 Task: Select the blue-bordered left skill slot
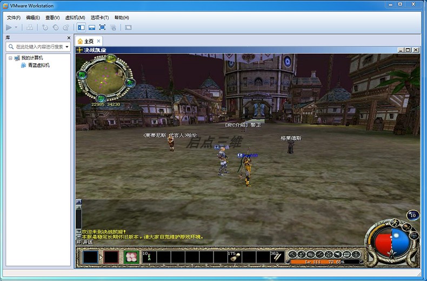pyautogui.click(x=90, y=257)
